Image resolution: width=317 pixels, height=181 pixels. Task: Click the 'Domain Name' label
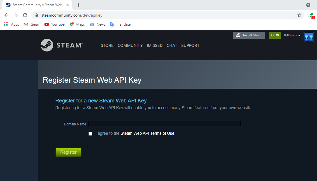(75, 124)
